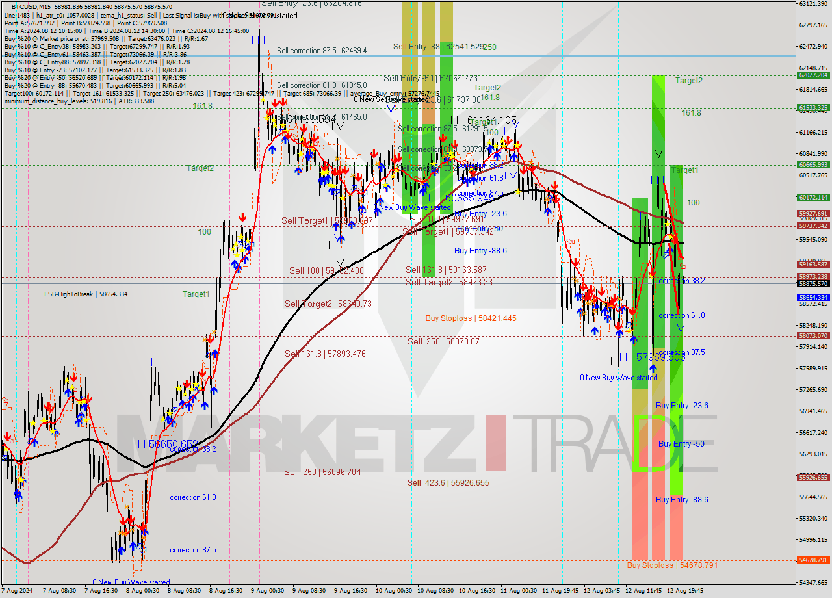This screenshot has height=598, width=832.
Task: Click the Buy Stoploss | 54678.791 label
Action: click(672, 565)
